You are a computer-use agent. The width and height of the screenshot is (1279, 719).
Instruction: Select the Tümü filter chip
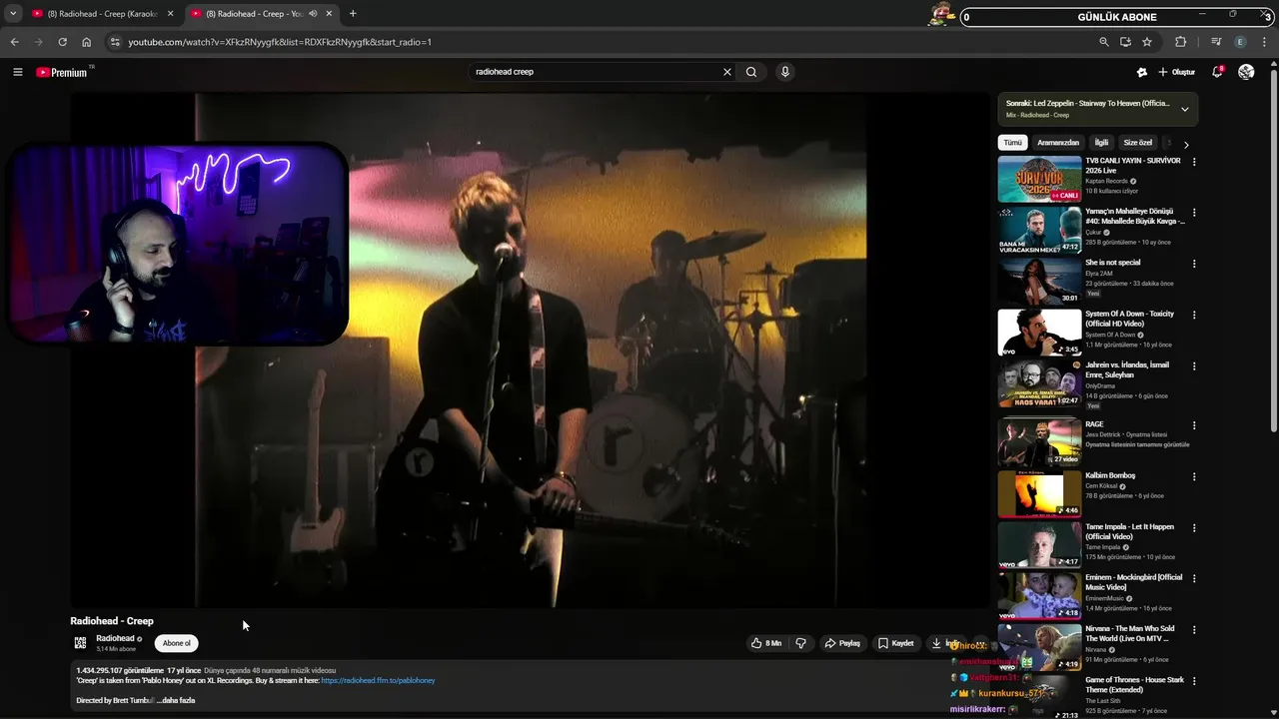(1013, 143)
